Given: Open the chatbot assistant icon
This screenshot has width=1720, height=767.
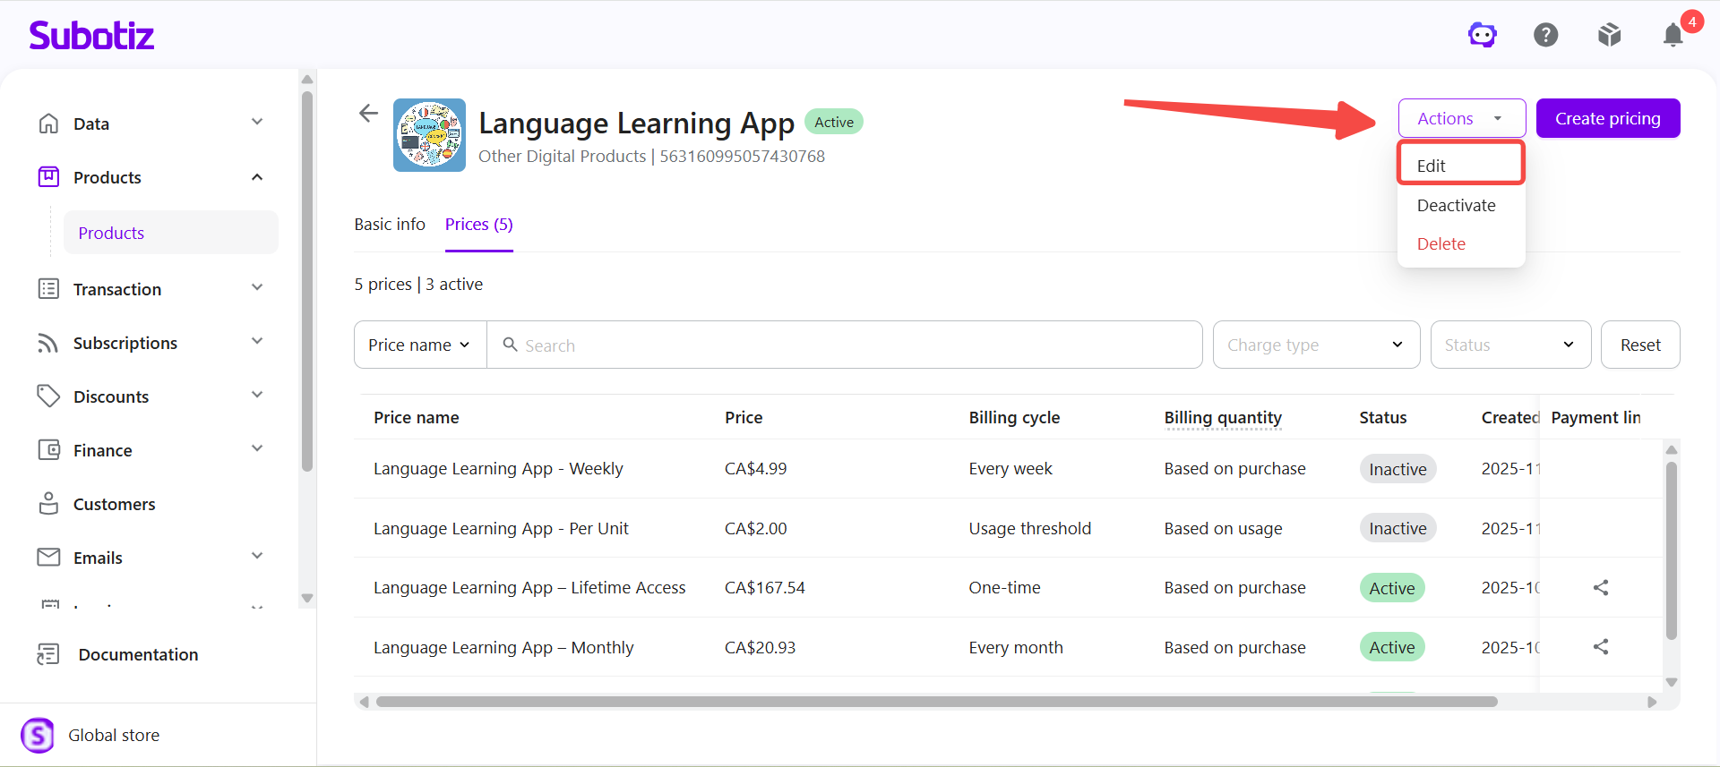Looking at the screenshot, I should [1483, 35].
